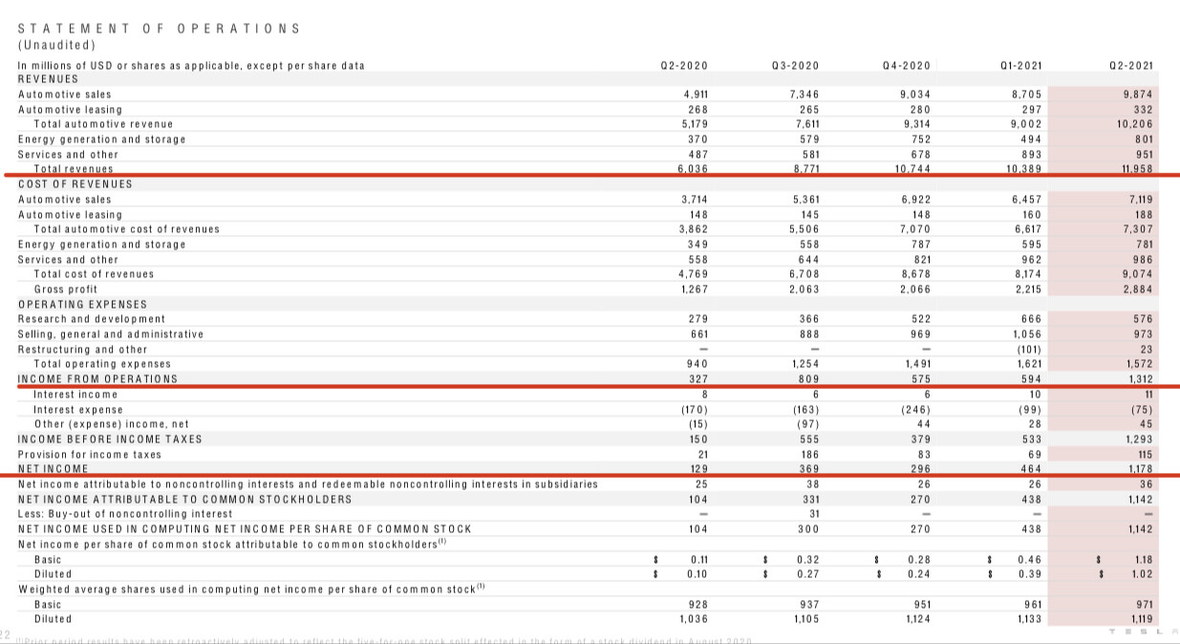Click the Q2-2020 column header
The image size is (1180, 644).
(684, 65)
